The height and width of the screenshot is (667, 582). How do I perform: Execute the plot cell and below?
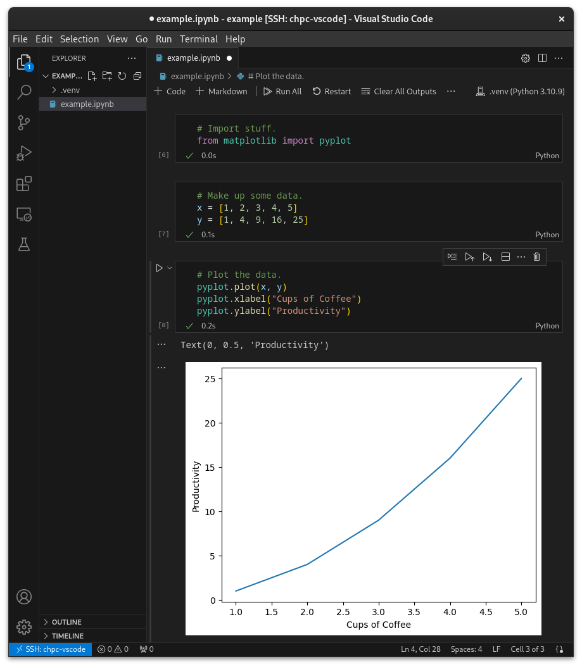[487, 256]
